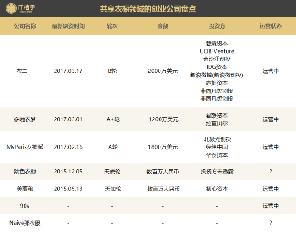Click 运营中 status in 90s row

click(271, 206)
